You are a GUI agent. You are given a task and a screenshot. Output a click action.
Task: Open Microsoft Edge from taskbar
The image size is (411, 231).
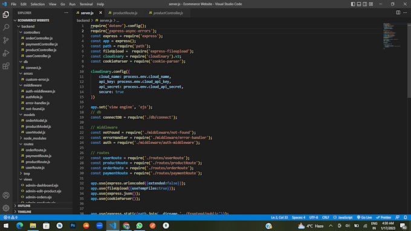20,226
